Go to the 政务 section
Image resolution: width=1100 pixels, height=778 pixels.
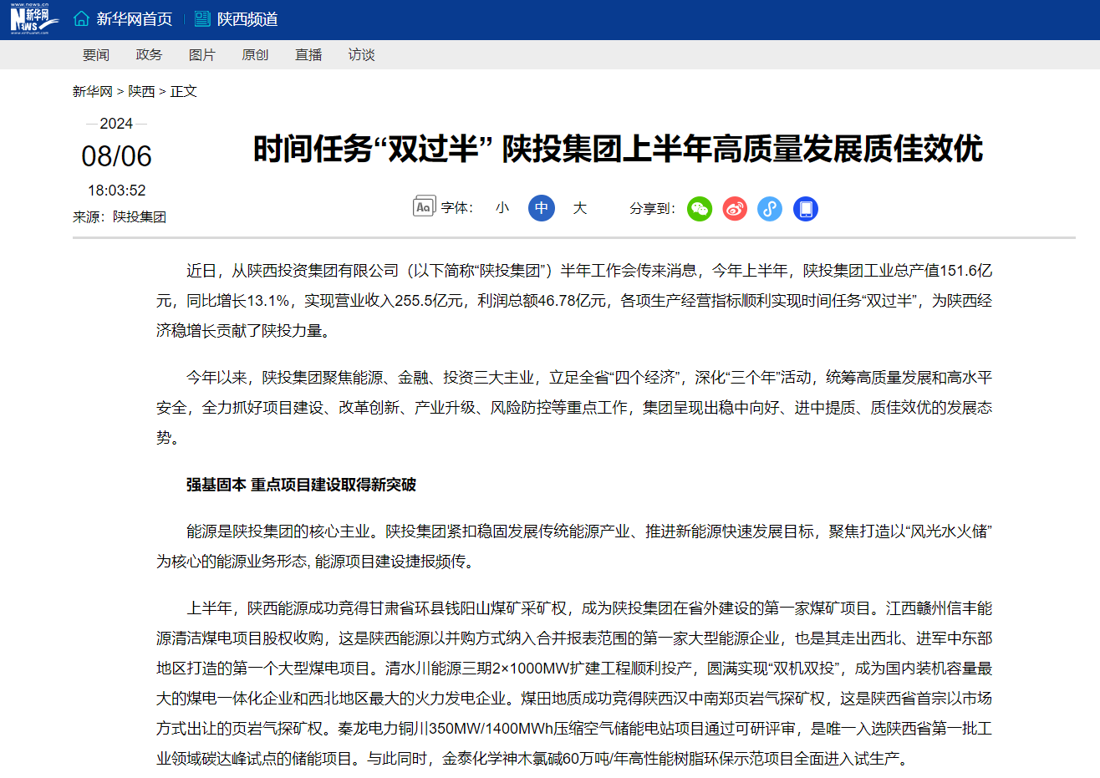[149, 55]
